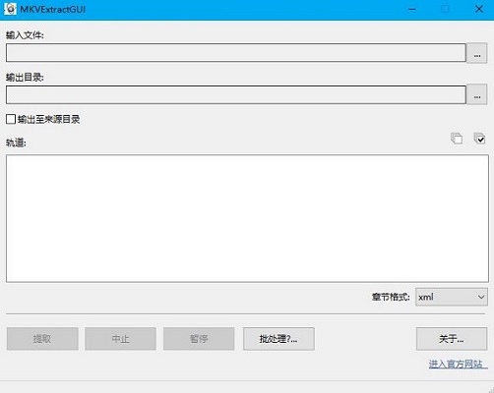Enable 输出至来源目录 checkbox
This screenshot has width=494, height=393.
11,119
